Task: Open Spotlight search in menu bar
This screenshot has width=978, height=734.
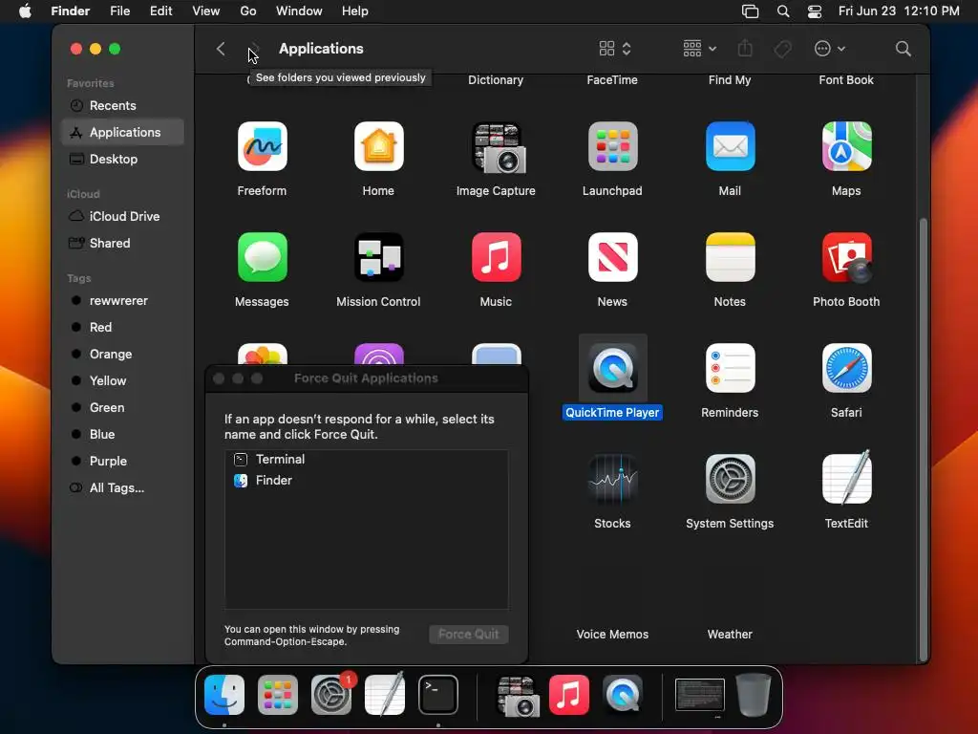Action: pyautogui.click(x=783, y=11)
